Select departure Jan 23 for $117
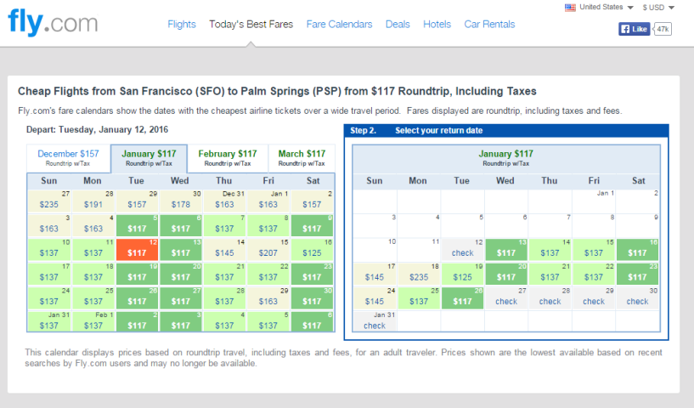This screenshot has width=694, height=408. (312, 274)
